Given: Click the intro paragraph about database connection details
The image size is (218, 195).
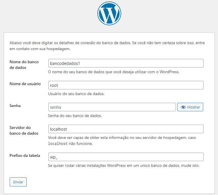Looking at the screenshot, I should pyautogui.click(x=107, y=46).
